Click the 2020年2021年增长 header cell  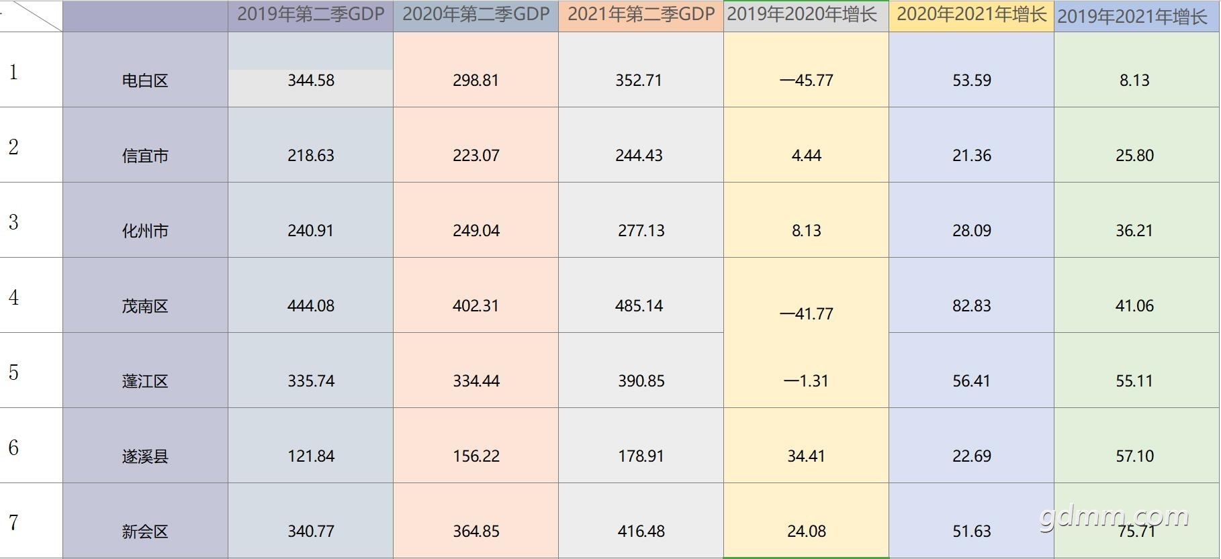click(971, 15)
